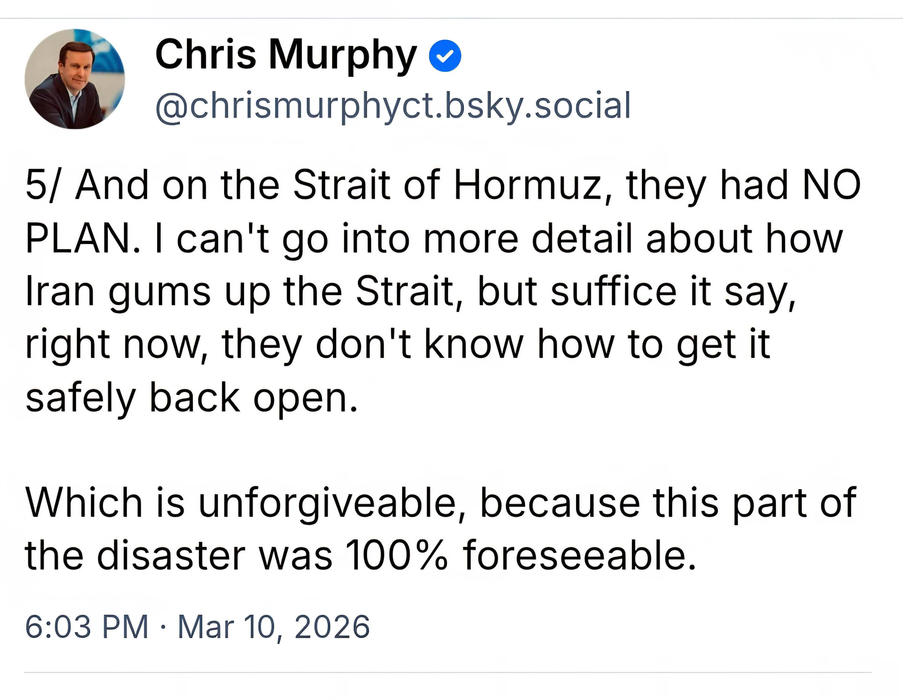Click the "Mar 10, 2026" post date
Viewport: 903px width, 700px height.
click(274, 627)
